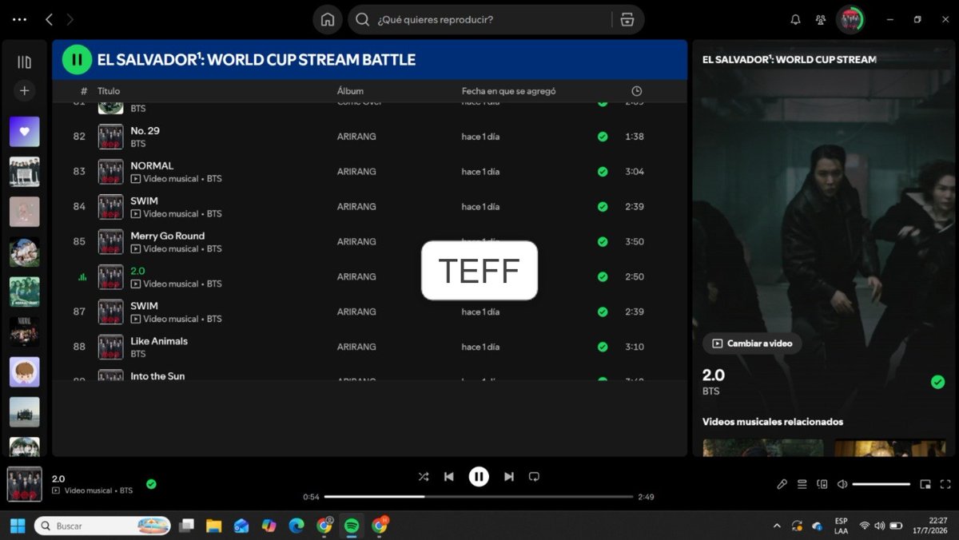This screenshot has width=959, height=540.
Task: Open video from 2.0 track cover
Action: pyautogui.click(x=110, y=276)
